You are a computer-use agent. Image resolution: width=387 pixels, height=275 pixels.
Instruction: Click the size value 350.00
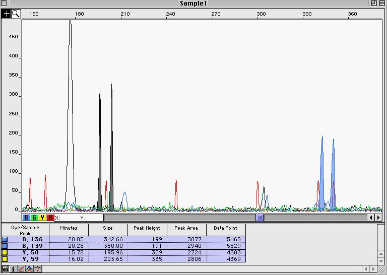[113, 246]
